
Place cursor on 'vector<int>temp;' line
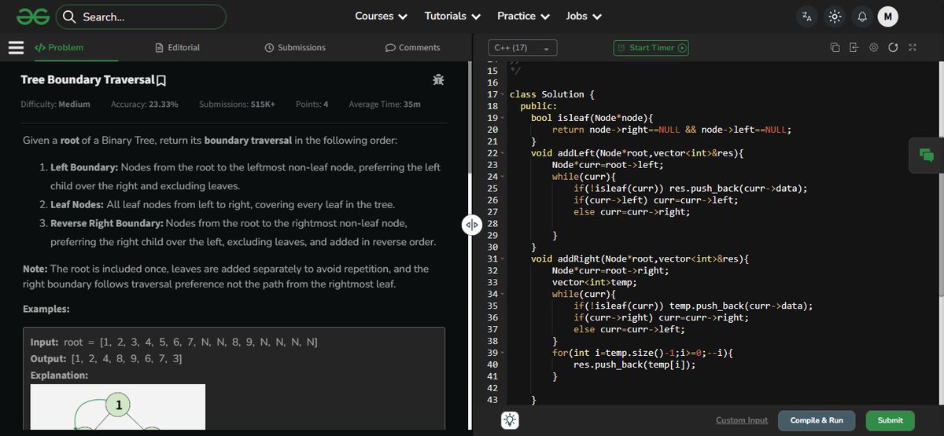click(x=594, y=283)
